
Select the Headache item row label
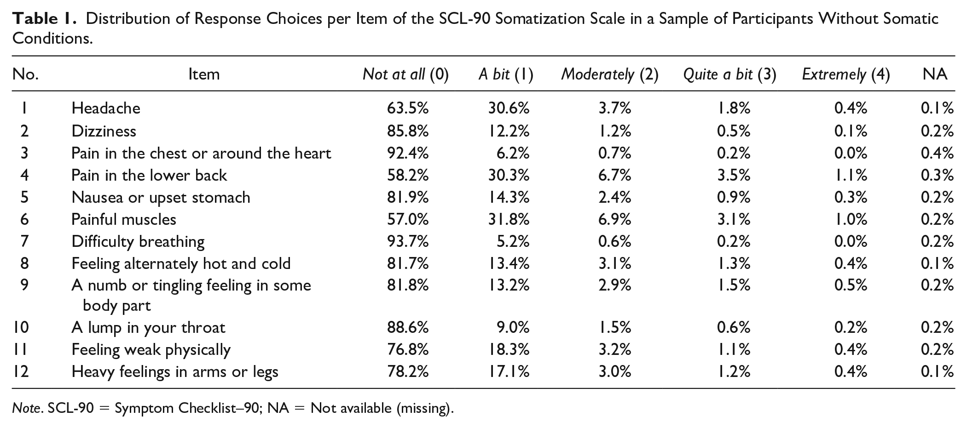tap(106, 108)
